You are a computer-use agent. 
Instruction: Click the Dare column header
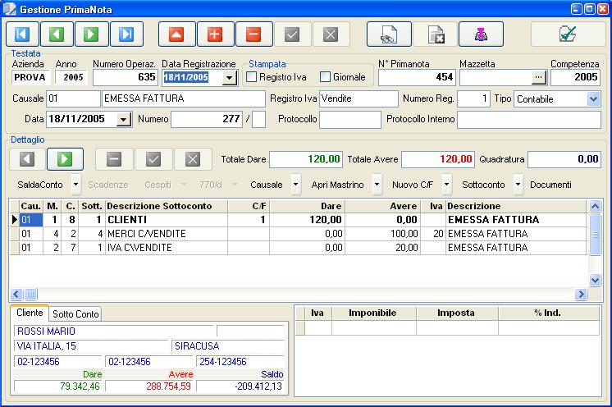point(307,206)
